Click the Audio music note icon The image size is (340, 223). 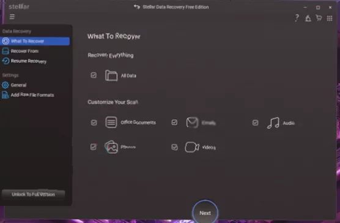pos(273,123)
